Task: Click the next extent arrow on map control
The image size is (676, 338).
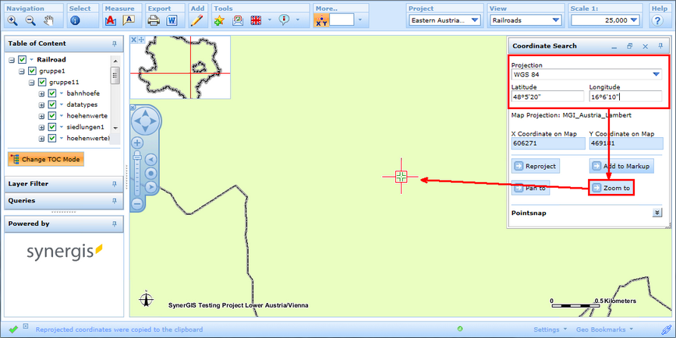Action: tap(151, 187)
